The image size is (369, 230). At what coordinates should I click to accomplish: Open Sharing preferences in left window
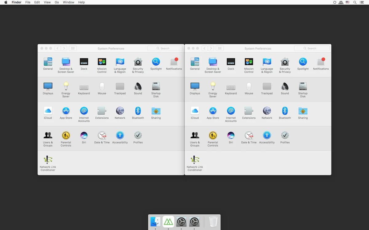point(156,113)
